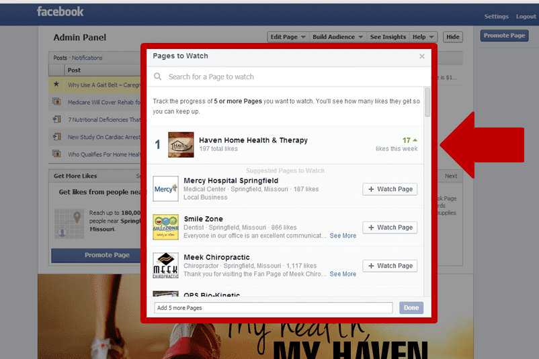Open Settings in the top bar
Viewport: 539px width, 359px height.
point(496,17)
